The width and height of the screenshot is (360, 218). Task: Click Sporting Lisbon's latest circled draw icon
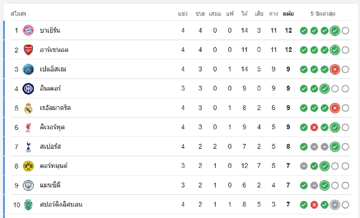[334, 205]
